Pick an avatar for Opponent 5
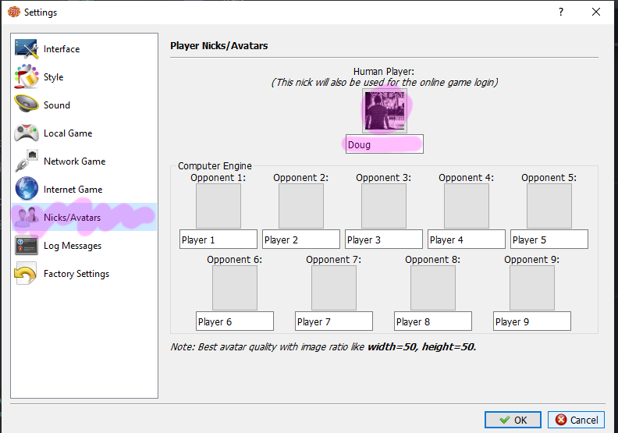The width and height of the screenshot is (618, 433). [x=549, y=206]
